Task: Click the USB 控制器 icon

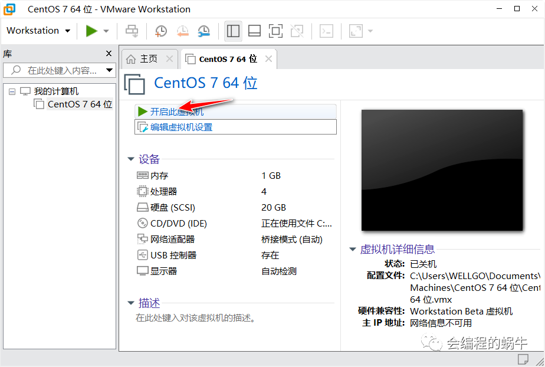Action: [x=143, y=255]
